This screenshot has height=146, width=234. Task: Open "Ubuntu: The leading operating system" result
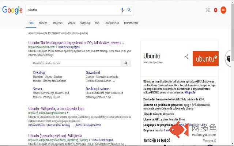pyautogui.click(x=76, y=43)
